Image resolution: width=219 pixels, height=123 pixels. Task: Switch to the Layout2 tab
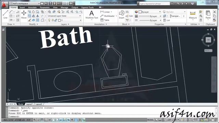point(39,104)
